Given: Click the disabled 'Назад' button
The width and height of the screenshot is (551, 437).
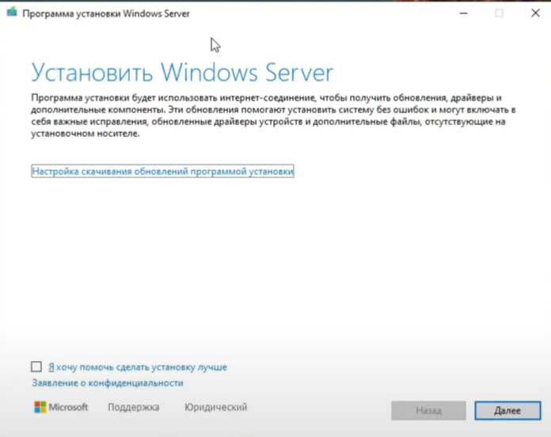Looking at the screenshot, I should pyautogui.click(x=428, y=411).
